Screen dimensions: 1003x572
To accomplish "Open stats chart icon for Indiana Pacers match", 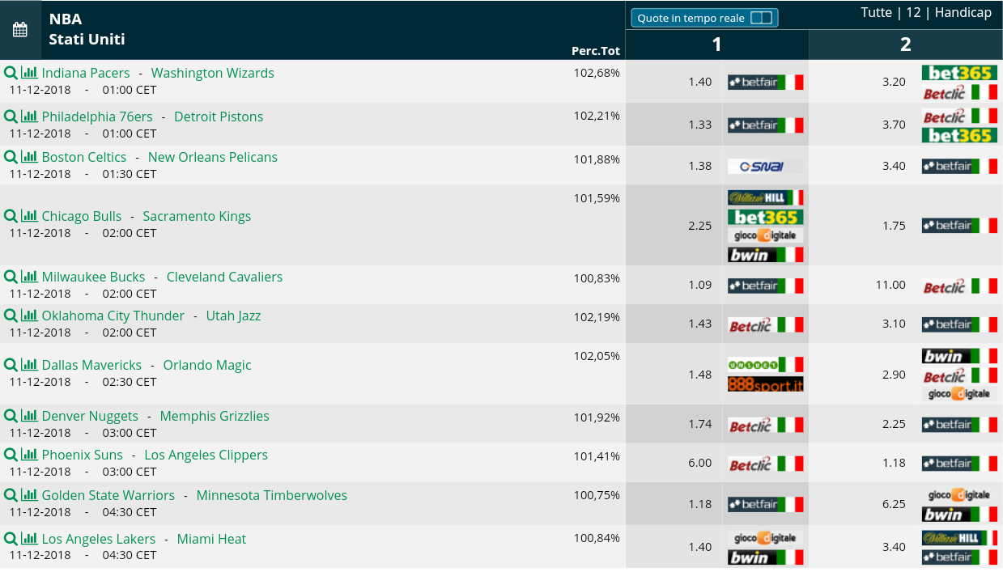I will [x=29, y=73].
